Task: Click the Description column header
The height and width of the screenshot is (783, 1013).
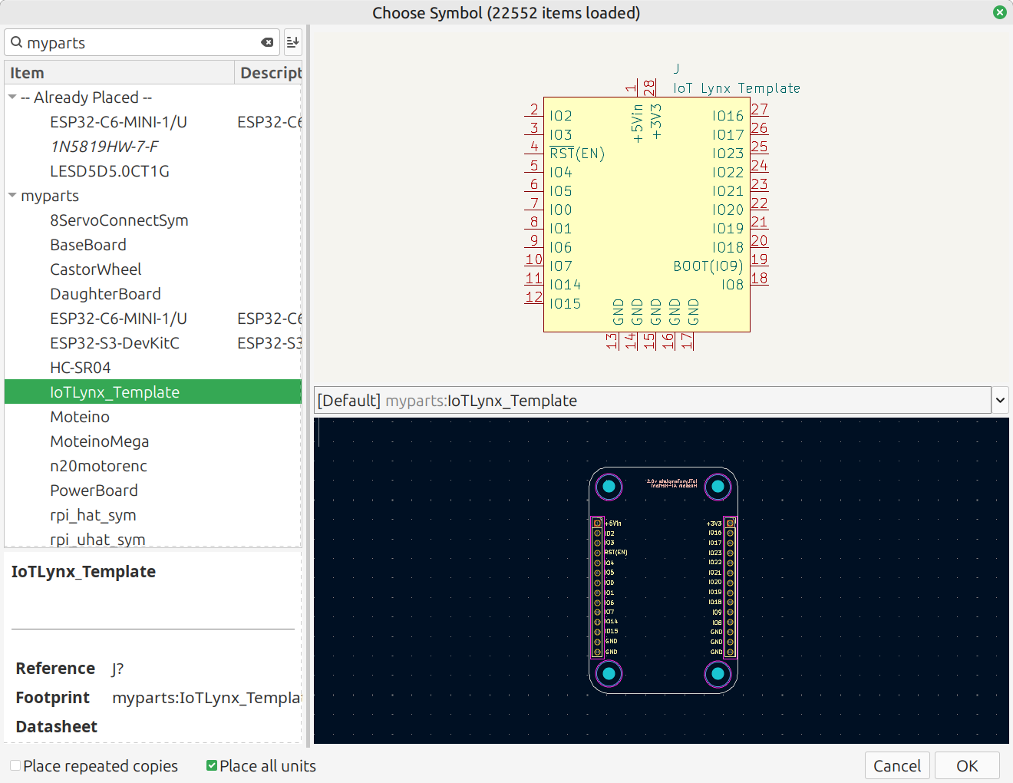Action: [x=269, y=73]
